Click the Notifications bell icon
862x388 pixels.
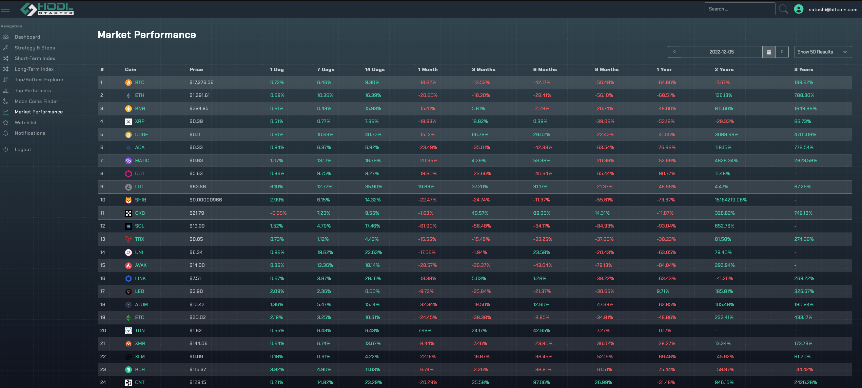(x=5, y=133)
